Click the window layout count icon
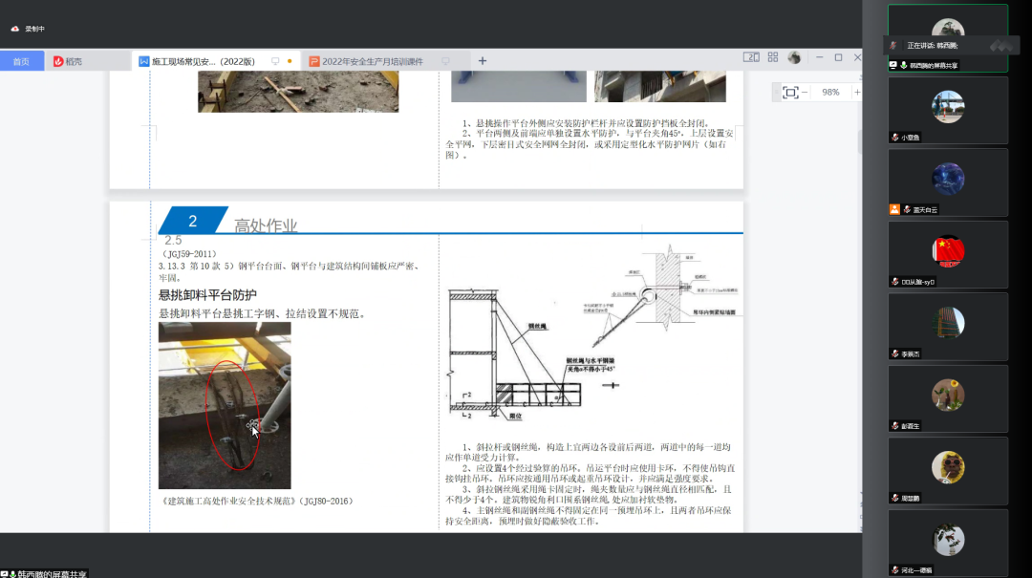 pos(751,57)
